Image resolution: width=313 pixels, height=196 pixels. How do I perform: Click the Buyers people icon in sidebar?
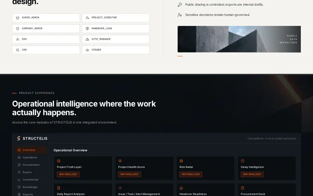click(19, 172)
